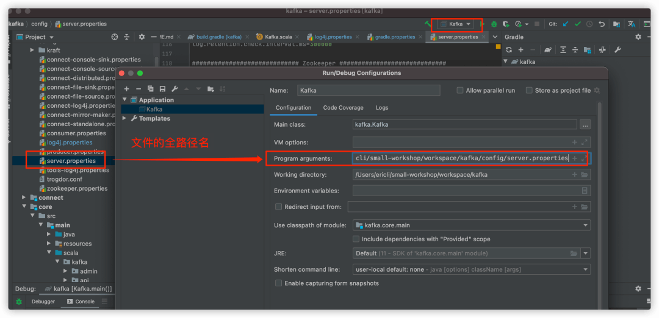The image size is (659, 318).
Task: Show hidden editor tabs chevron
Action: coord(495,37)
